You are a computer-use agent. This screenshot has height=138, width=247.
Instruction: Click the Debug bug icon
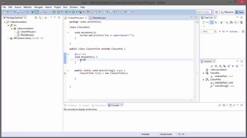(x=66, y=12)
